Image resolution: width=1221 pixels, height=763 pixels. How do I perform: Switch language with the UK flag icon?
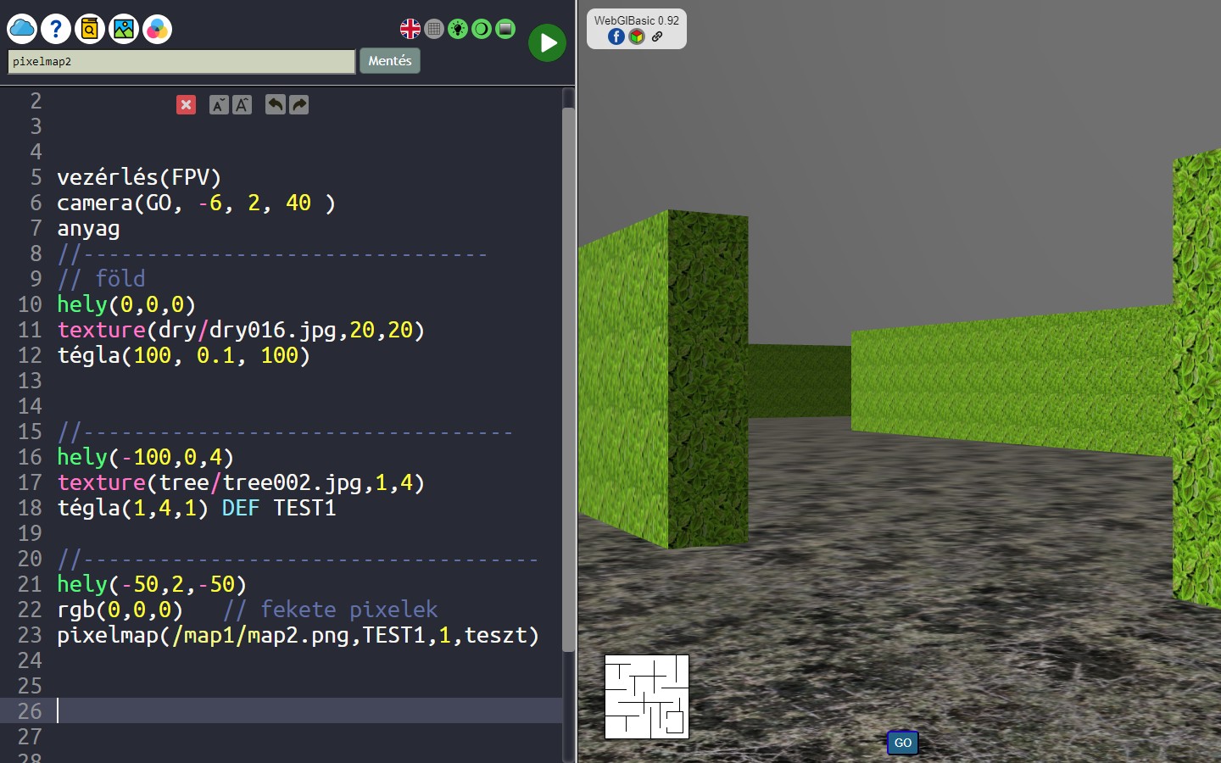point(410,29)
